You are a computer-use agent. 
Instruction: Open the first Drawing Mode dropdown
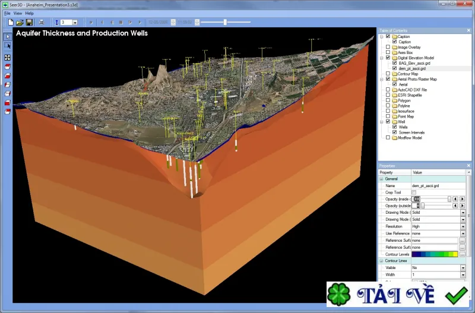[x=463, y=213]
